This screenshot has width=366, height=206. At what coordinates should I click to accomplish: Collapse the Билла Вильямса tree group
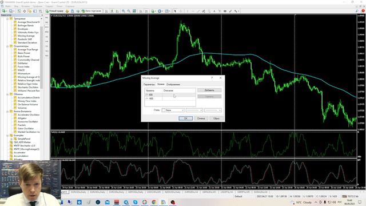[x=7, y=112]
